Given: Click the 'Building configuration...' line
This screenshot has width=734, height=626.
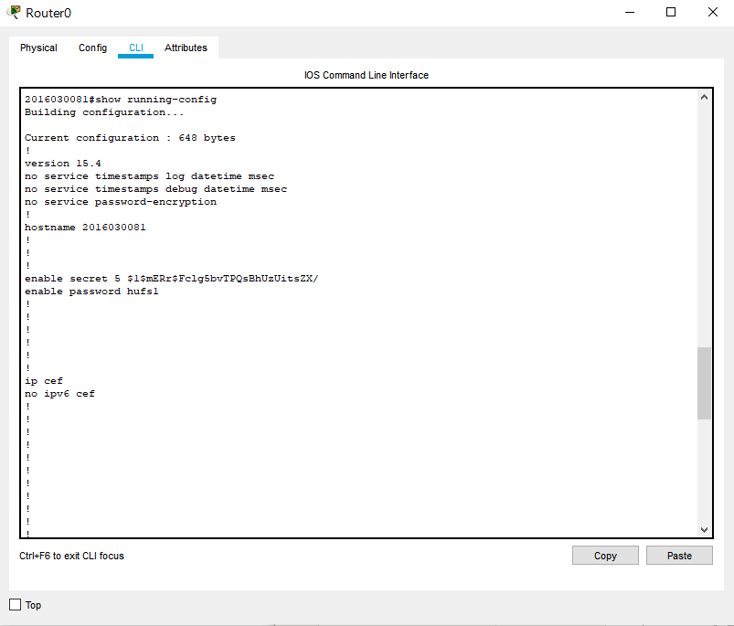Looking at the screenshot, I should click(104, 112).
